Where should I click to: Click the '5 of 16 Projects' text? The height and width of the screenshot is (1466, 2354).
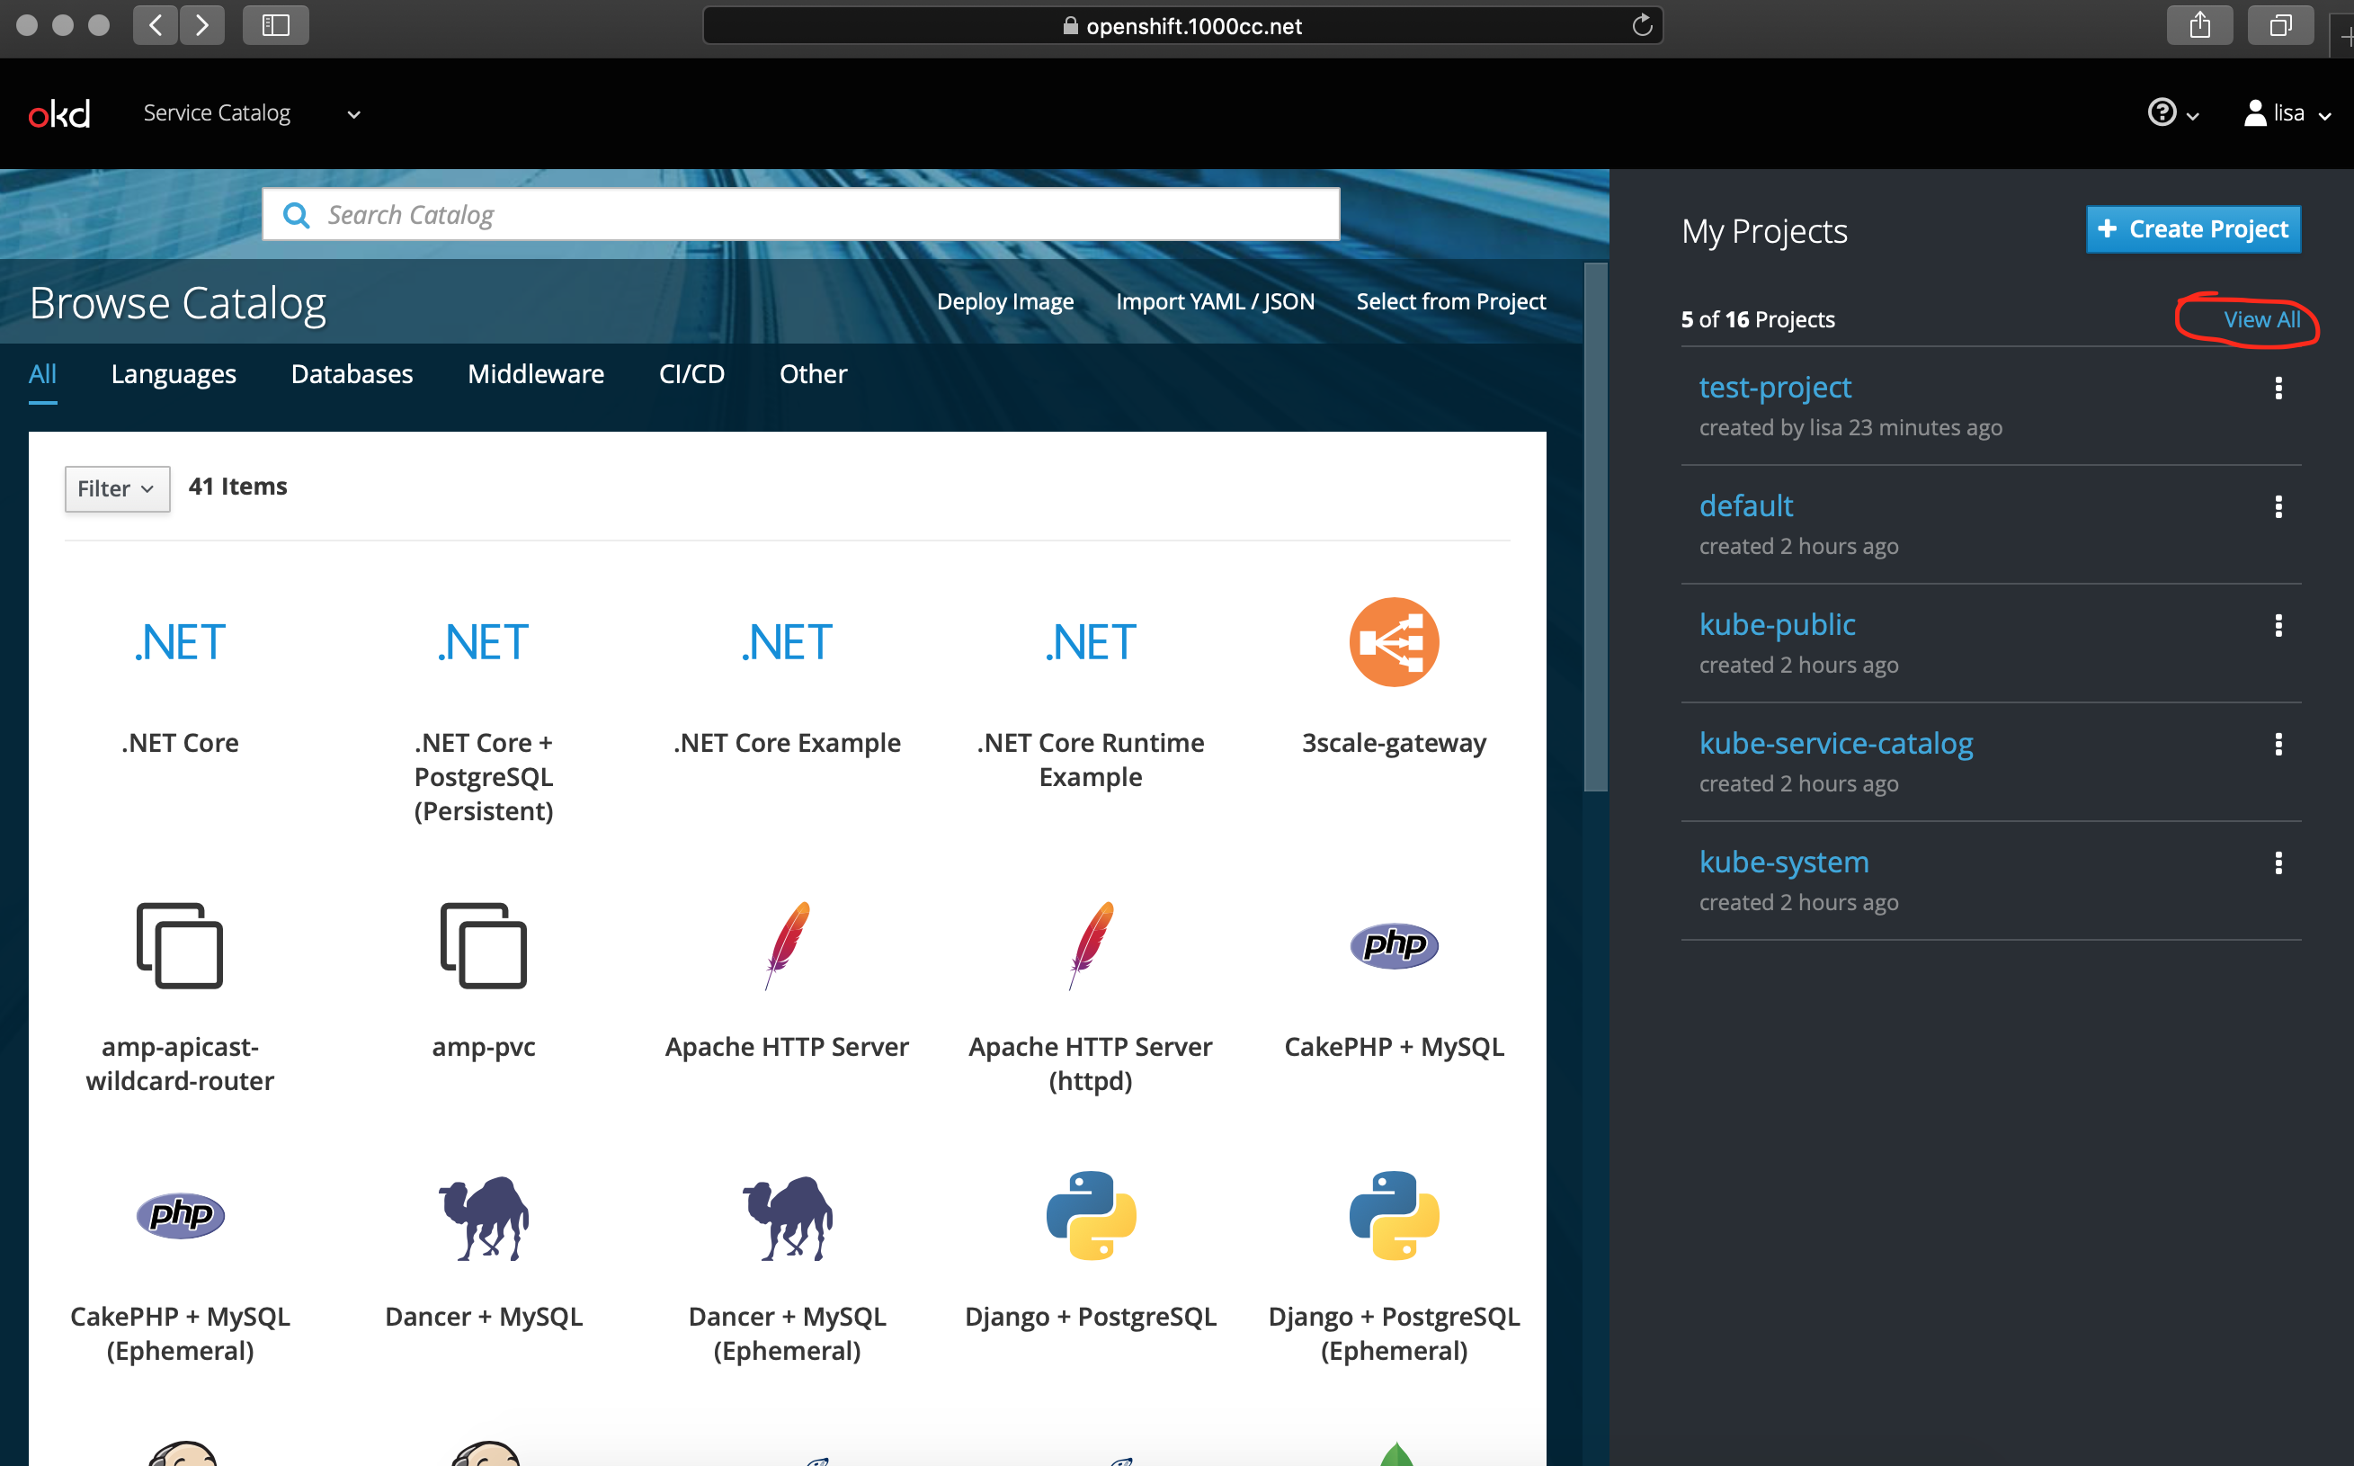coord(1757,319)
